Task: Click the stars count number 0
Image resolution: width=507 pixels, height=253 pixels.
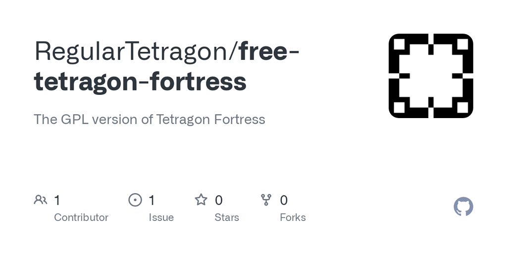Action: pyautogui.click(x=218, y=201)
